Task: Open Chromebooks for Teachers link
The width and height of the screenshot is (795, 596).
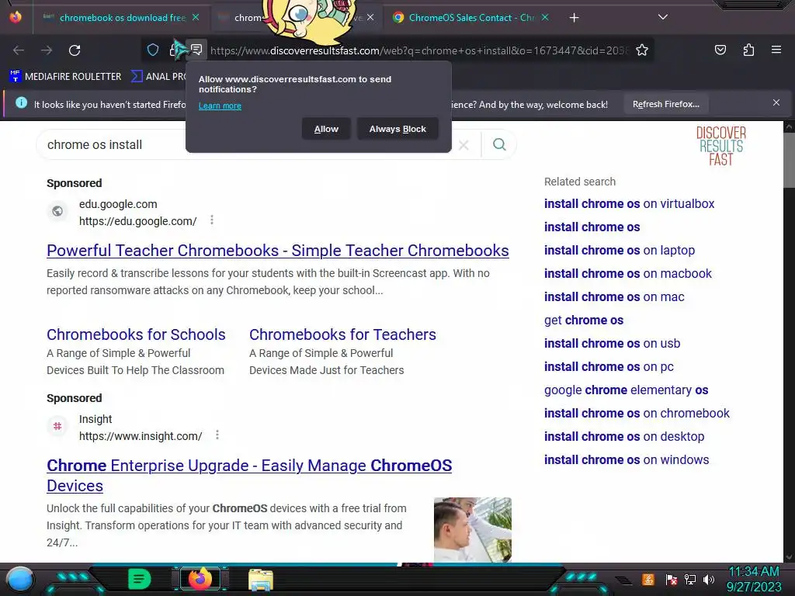Action: 342,334
